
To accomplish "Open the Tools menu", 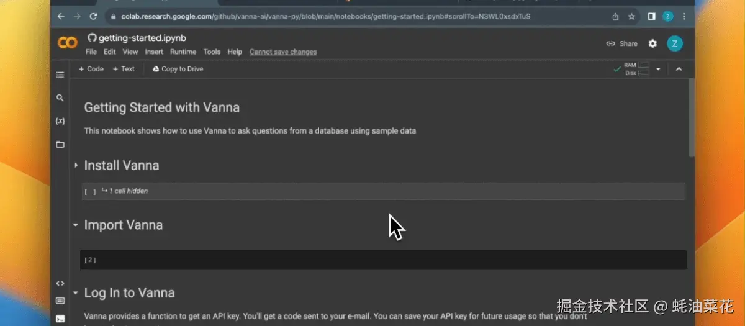I will coord(212,52).
